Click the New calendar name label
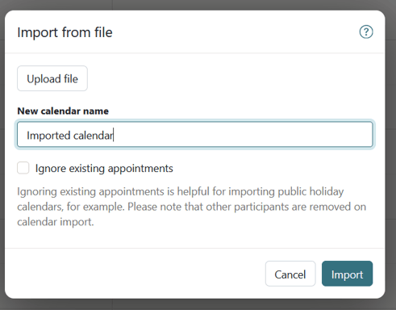This screenshot has width=396, height=310. (63, 111)
